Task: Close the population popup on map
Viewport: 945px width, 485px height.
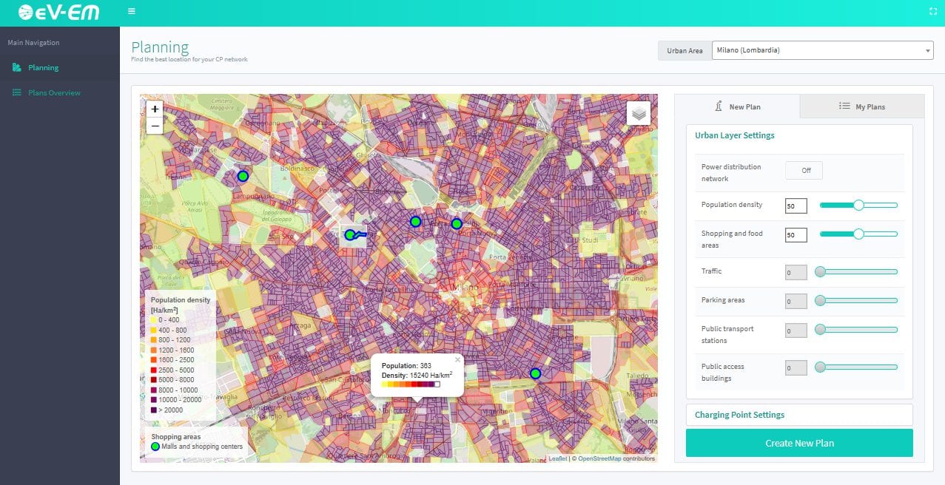Action: 457,359
